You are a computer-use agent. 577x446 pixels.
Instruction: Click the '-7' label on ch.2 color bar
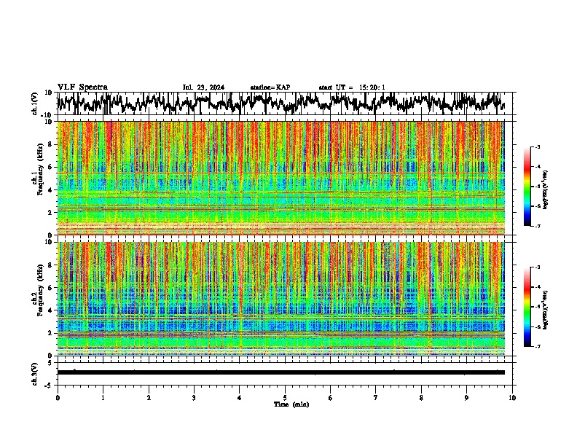click(x=537, y=346)
